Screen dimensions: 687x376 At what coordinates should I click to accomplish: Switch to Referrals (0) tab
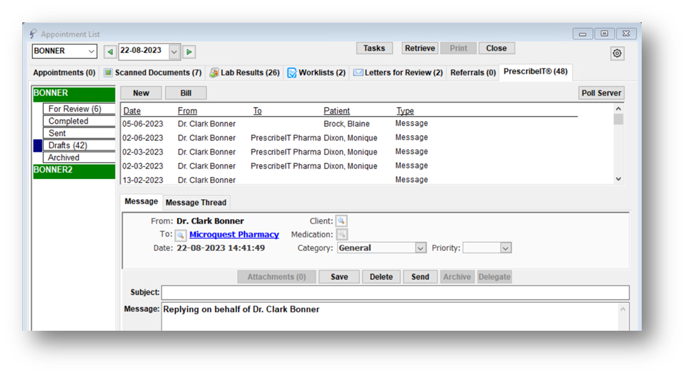pos(473,72)
